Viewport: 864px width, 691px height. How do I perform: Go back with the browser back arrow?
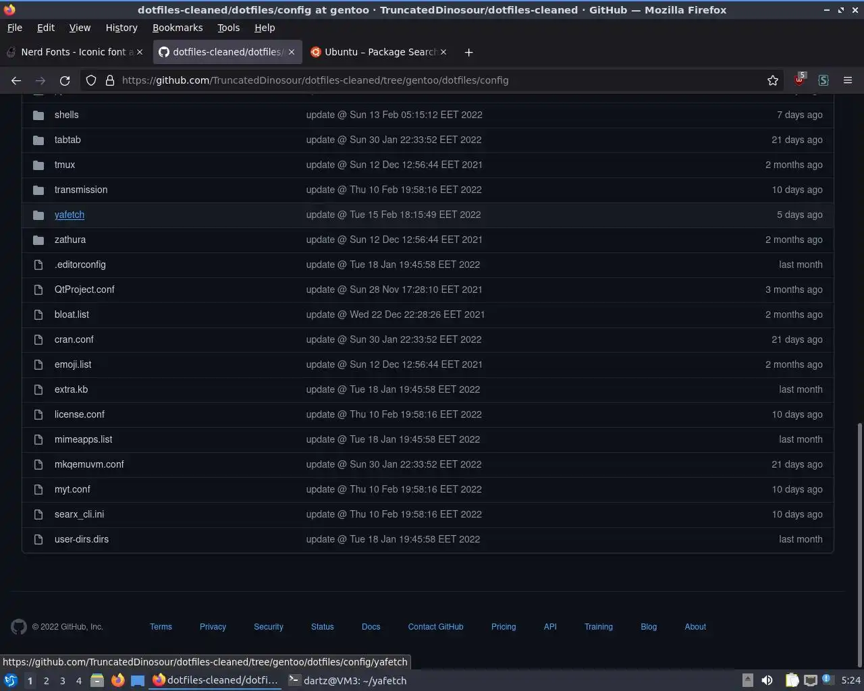tap(16, 80)
